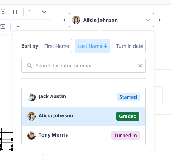Image resolution: width=171 pixels, height=160 pixels.
Task: Toggle Last Name sort order
Action: (x=93, y=46)
